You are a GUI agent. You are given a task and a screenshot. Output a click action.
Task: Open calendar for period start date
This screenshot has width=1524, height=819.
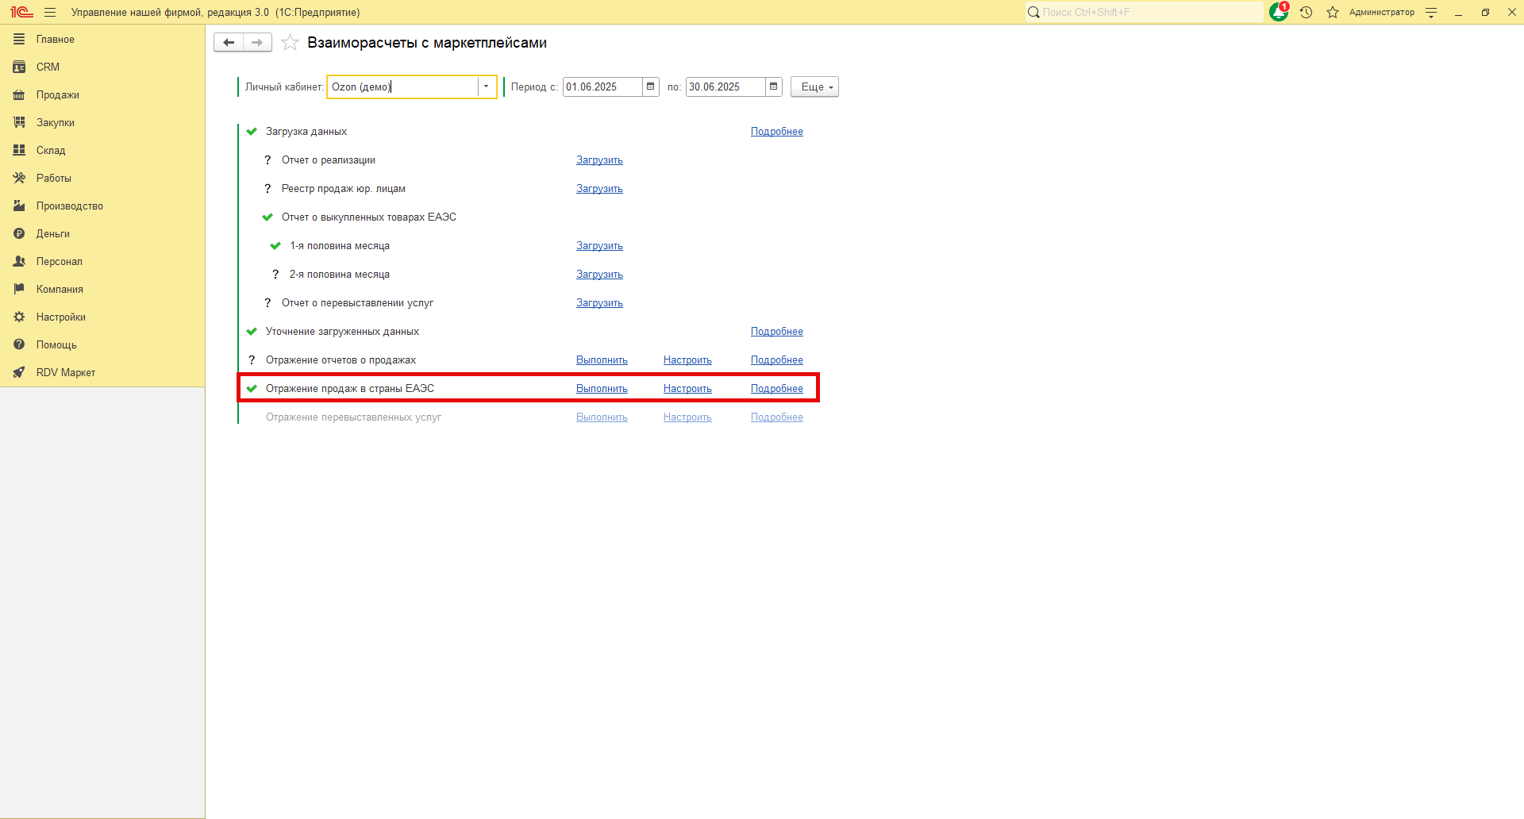(651, 87)
